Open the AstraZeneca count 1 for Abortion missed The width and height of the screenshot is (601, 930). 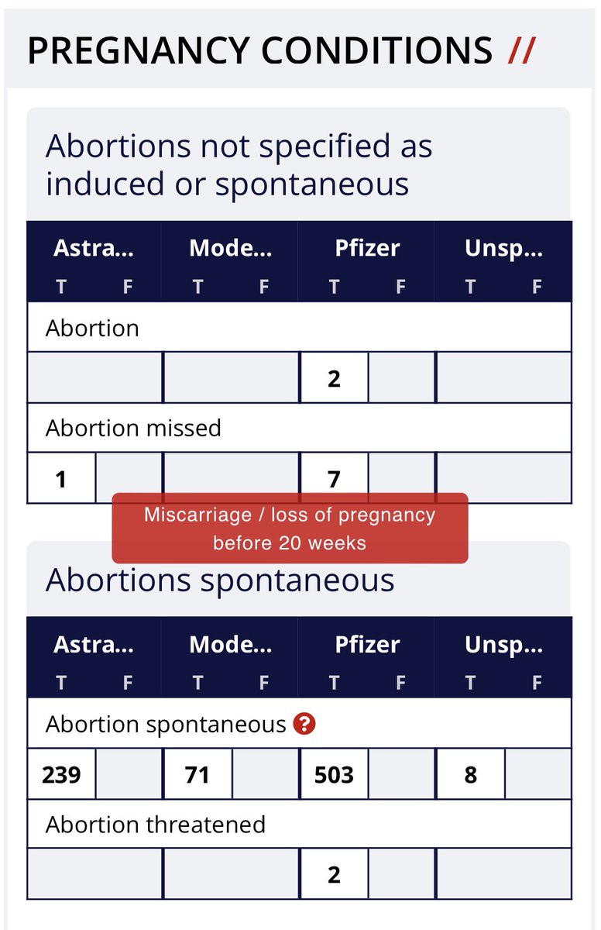pos(61,479)
